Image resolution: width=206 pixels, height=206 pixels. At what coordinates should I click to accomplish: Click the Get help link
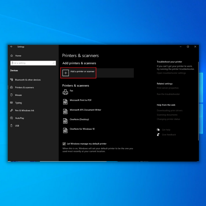[x=166, y=130]
